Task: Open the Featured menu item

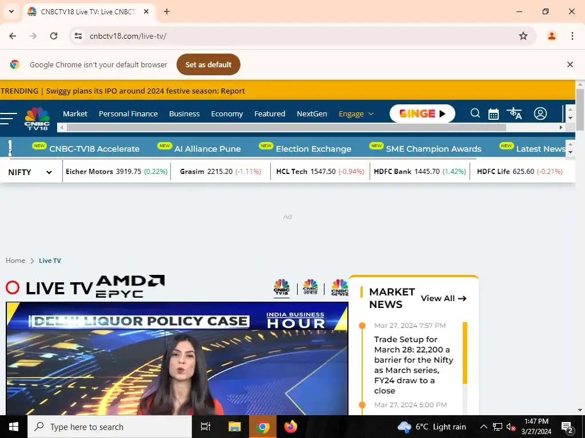Action: 270,113
